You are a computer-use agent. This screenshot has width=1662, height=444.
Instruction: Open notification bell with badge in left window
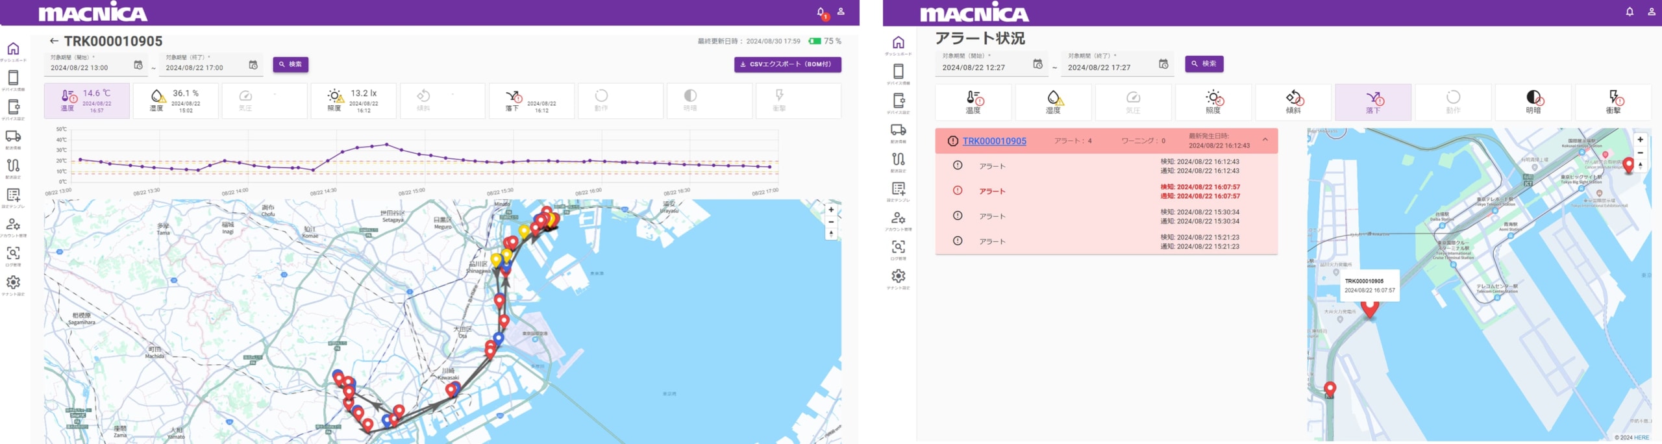pyautogui.click(x=821, y=12)
